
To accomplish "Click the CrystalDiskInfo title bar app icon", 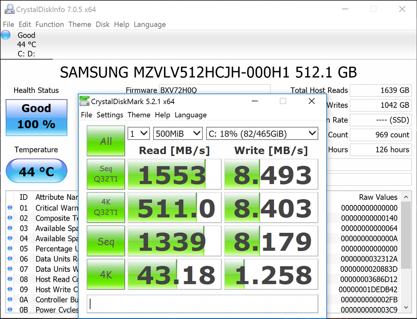I will click(x=8, y=9).
